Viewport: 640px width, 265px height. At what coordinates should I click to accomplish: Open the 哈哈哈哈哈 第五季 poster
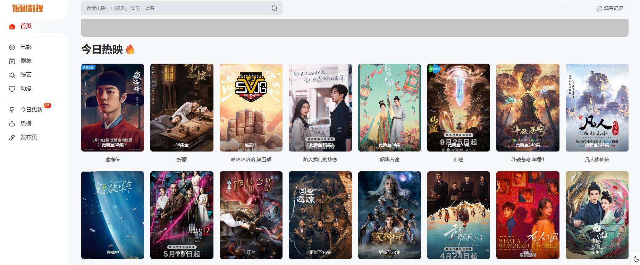click(251, 108)
